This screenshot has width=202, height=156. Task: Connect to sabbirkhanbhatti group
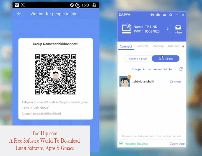tap(175, 82)
